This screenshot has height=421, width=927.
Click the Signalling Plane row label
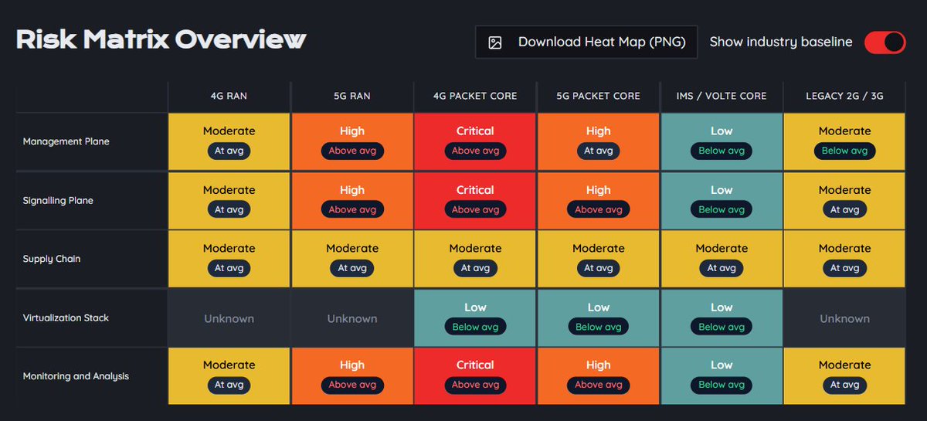click(x=58, y=200)
